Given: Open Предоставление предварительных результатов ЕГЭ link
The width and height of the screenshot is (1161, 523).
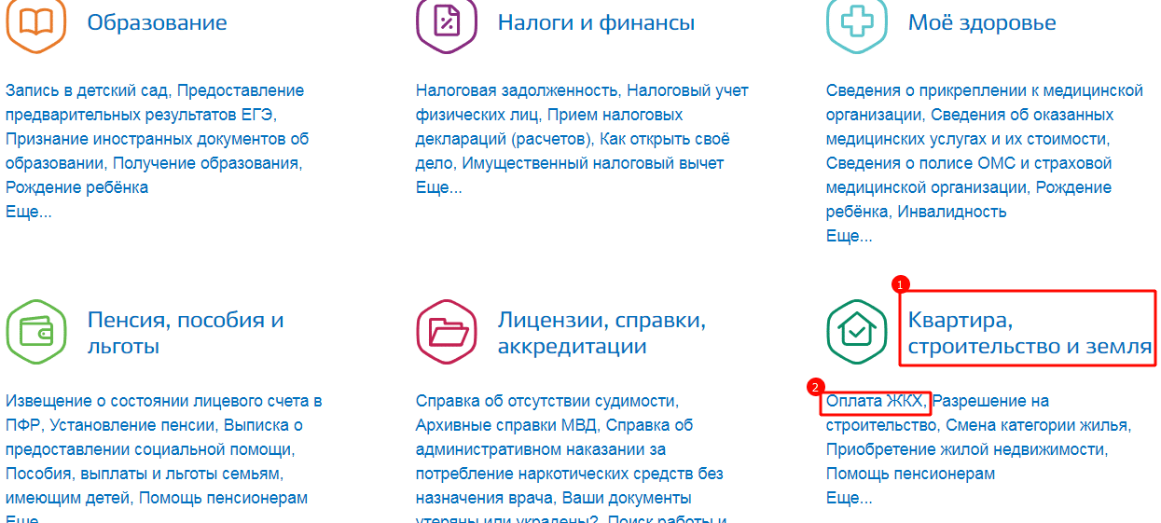Looking at the screenshot, I should [x=155, y=103].
